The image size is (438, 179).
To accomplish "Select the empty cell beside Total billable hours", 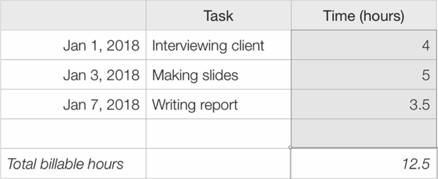I will coord(218,164).
